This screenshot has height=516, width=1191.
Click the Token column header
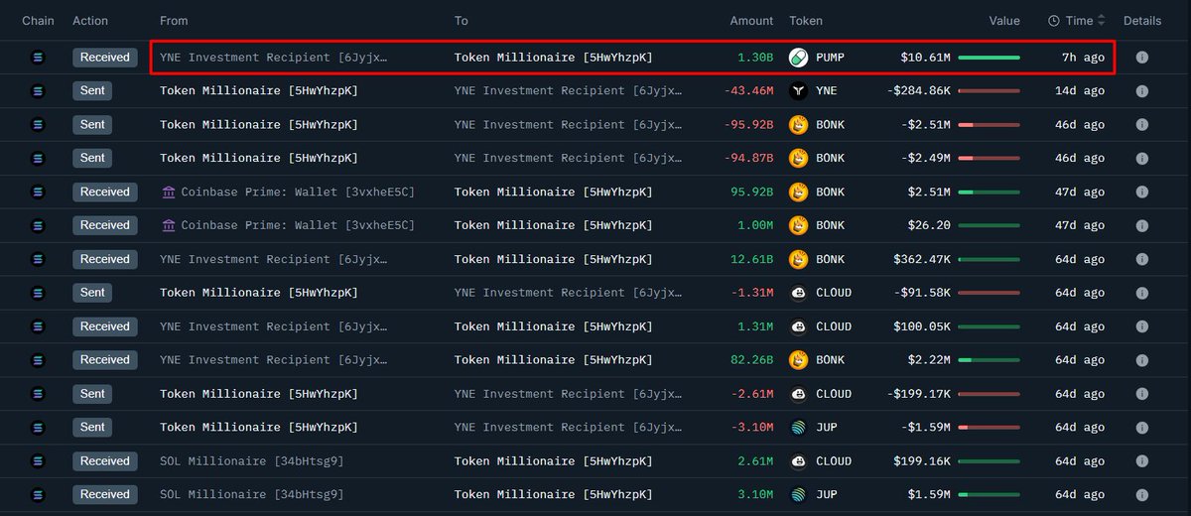(806, 21)
